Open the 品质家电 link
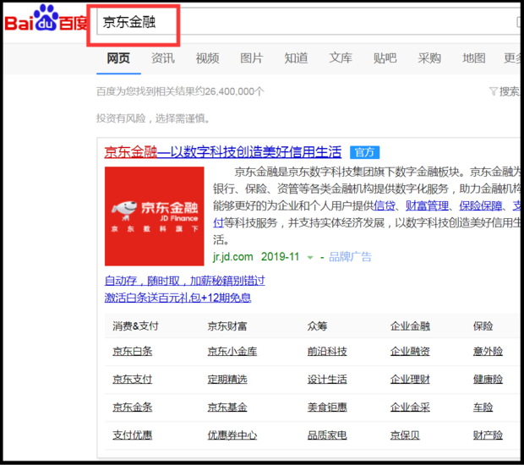Viewport: 524px width, 465px height. pyautogui.click(x=327, y=435)
